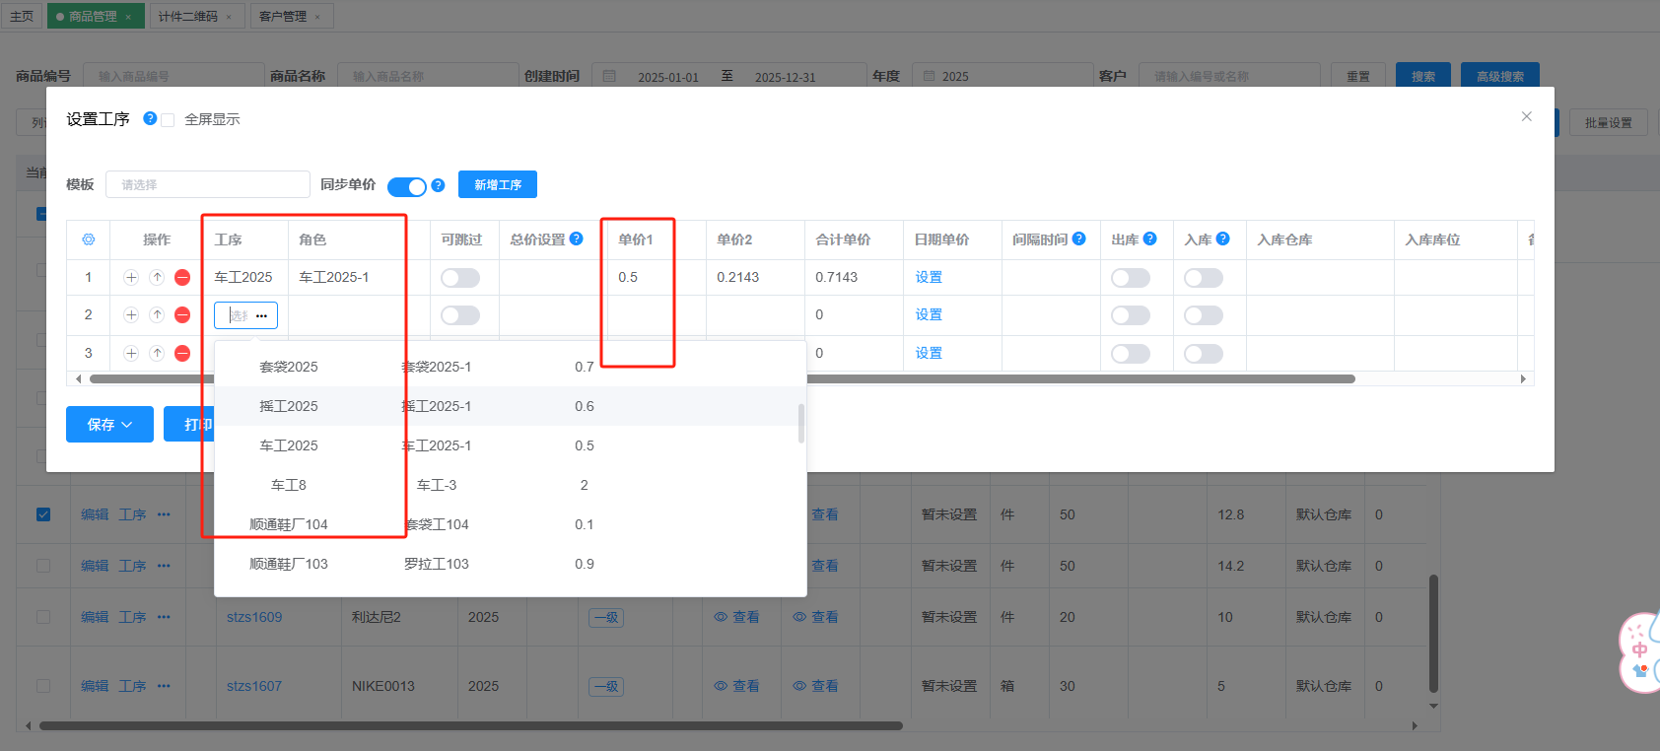Image resolution: width=1660 pixels, height=751 pixels.
Task: Delete process row 3 with red minus
Action: tap(182, 353)
